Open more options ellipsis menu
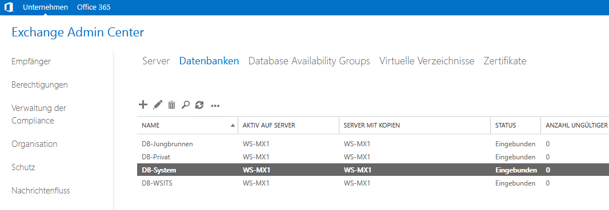Image resolution: width=609 pixels, height=210 pixels. pyautogui.click(x=215, y=106)
